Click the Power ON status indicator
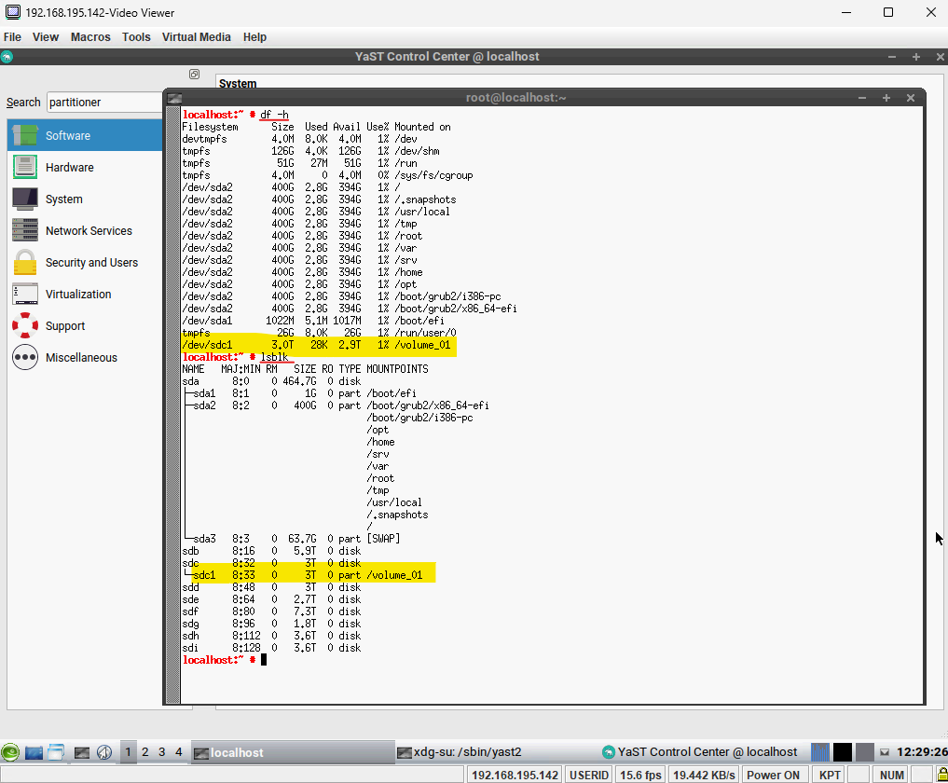948x783 pixels. (773, 776)
